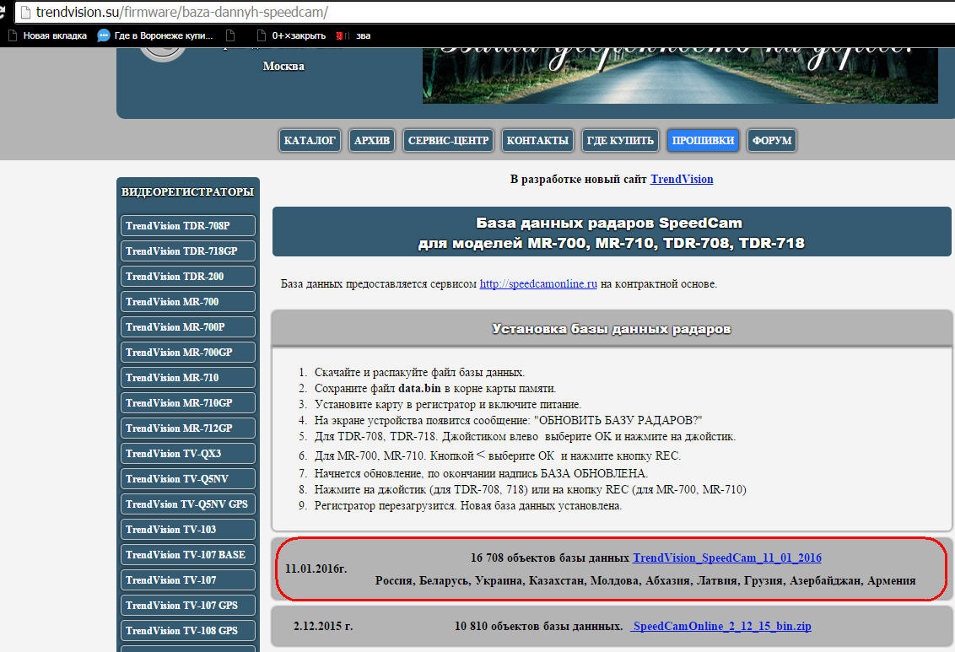Viewport: 955px width, 652px height.
Task: Click the browser reload icon
Action: click(3, 13)
